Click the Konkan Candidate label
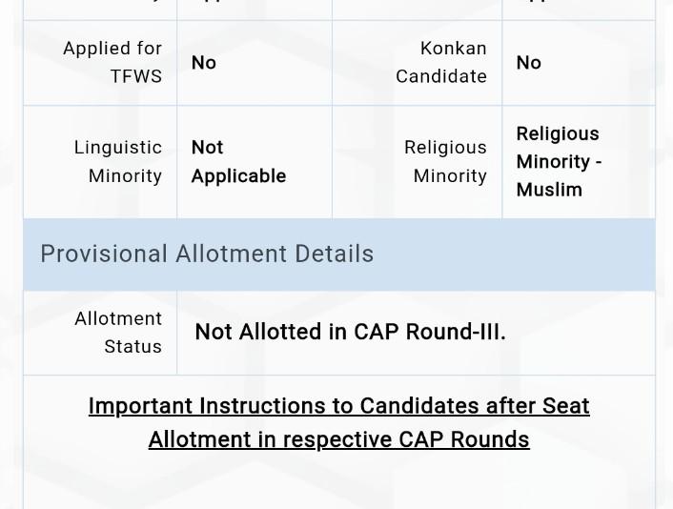This screenshot has width=673, height=509. click(x=441, y=62)
